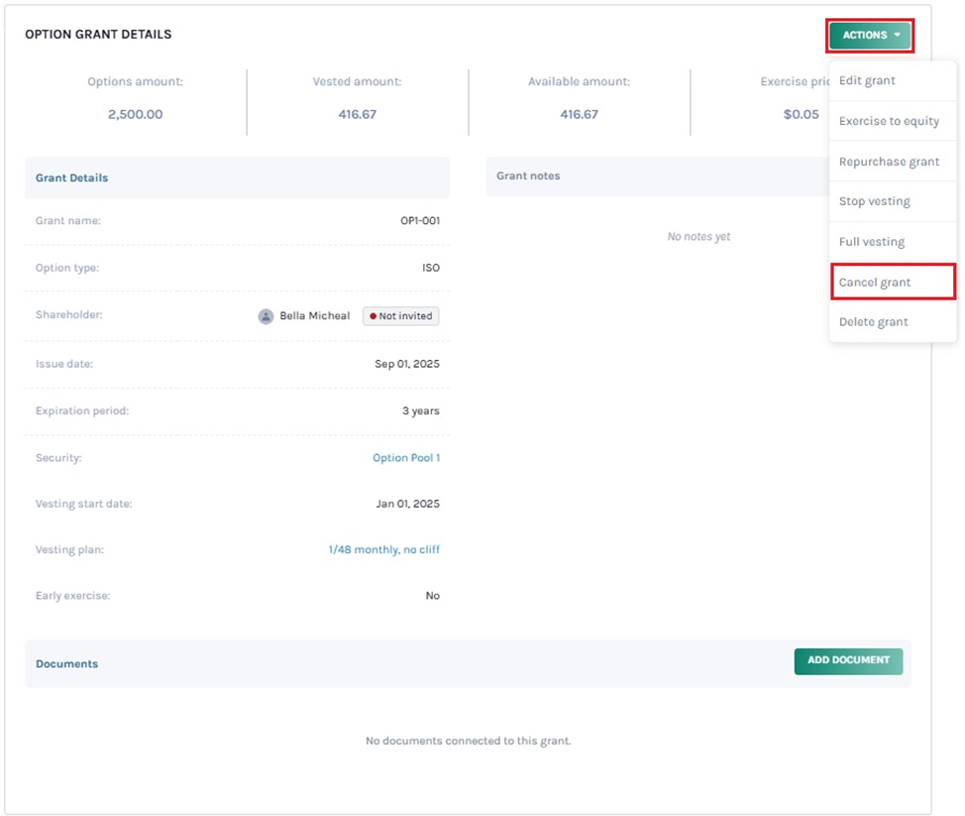The height and width of the screenshot is (816, 965).
Task: Click the Grant notes panel header
Action: point(528,176)
